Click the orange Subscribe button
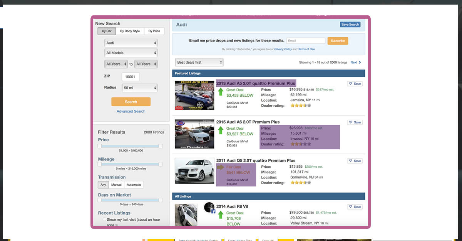This screenshot has height=241, width=462. 338,41
